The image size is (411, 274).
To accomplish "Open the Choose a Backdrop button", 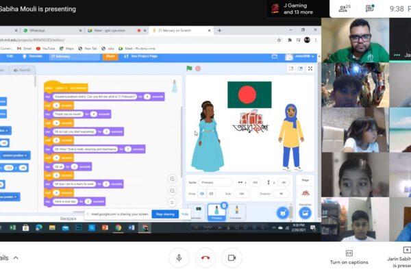I will tap(305, 213).
